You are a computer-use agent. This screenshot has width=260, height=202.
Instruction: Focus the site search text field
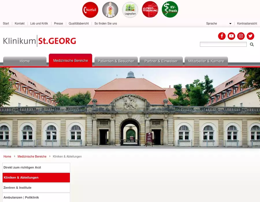pyautogui.click(x=223, y=44)
